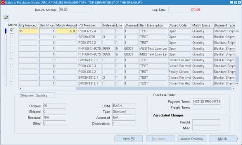Viewport: 242px width, 145px height.
Task: Select PO Number cell BPO041701
Action: tap(90, 37)
